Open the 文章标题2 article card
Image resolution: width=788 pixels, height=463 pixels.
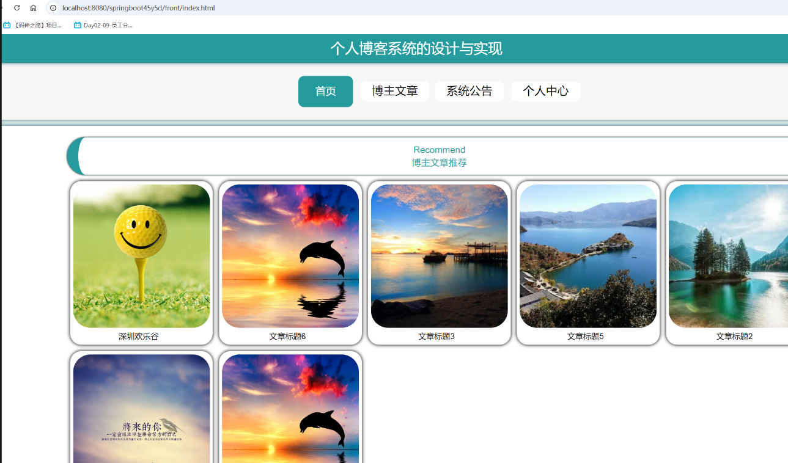[x=732, y=255]
